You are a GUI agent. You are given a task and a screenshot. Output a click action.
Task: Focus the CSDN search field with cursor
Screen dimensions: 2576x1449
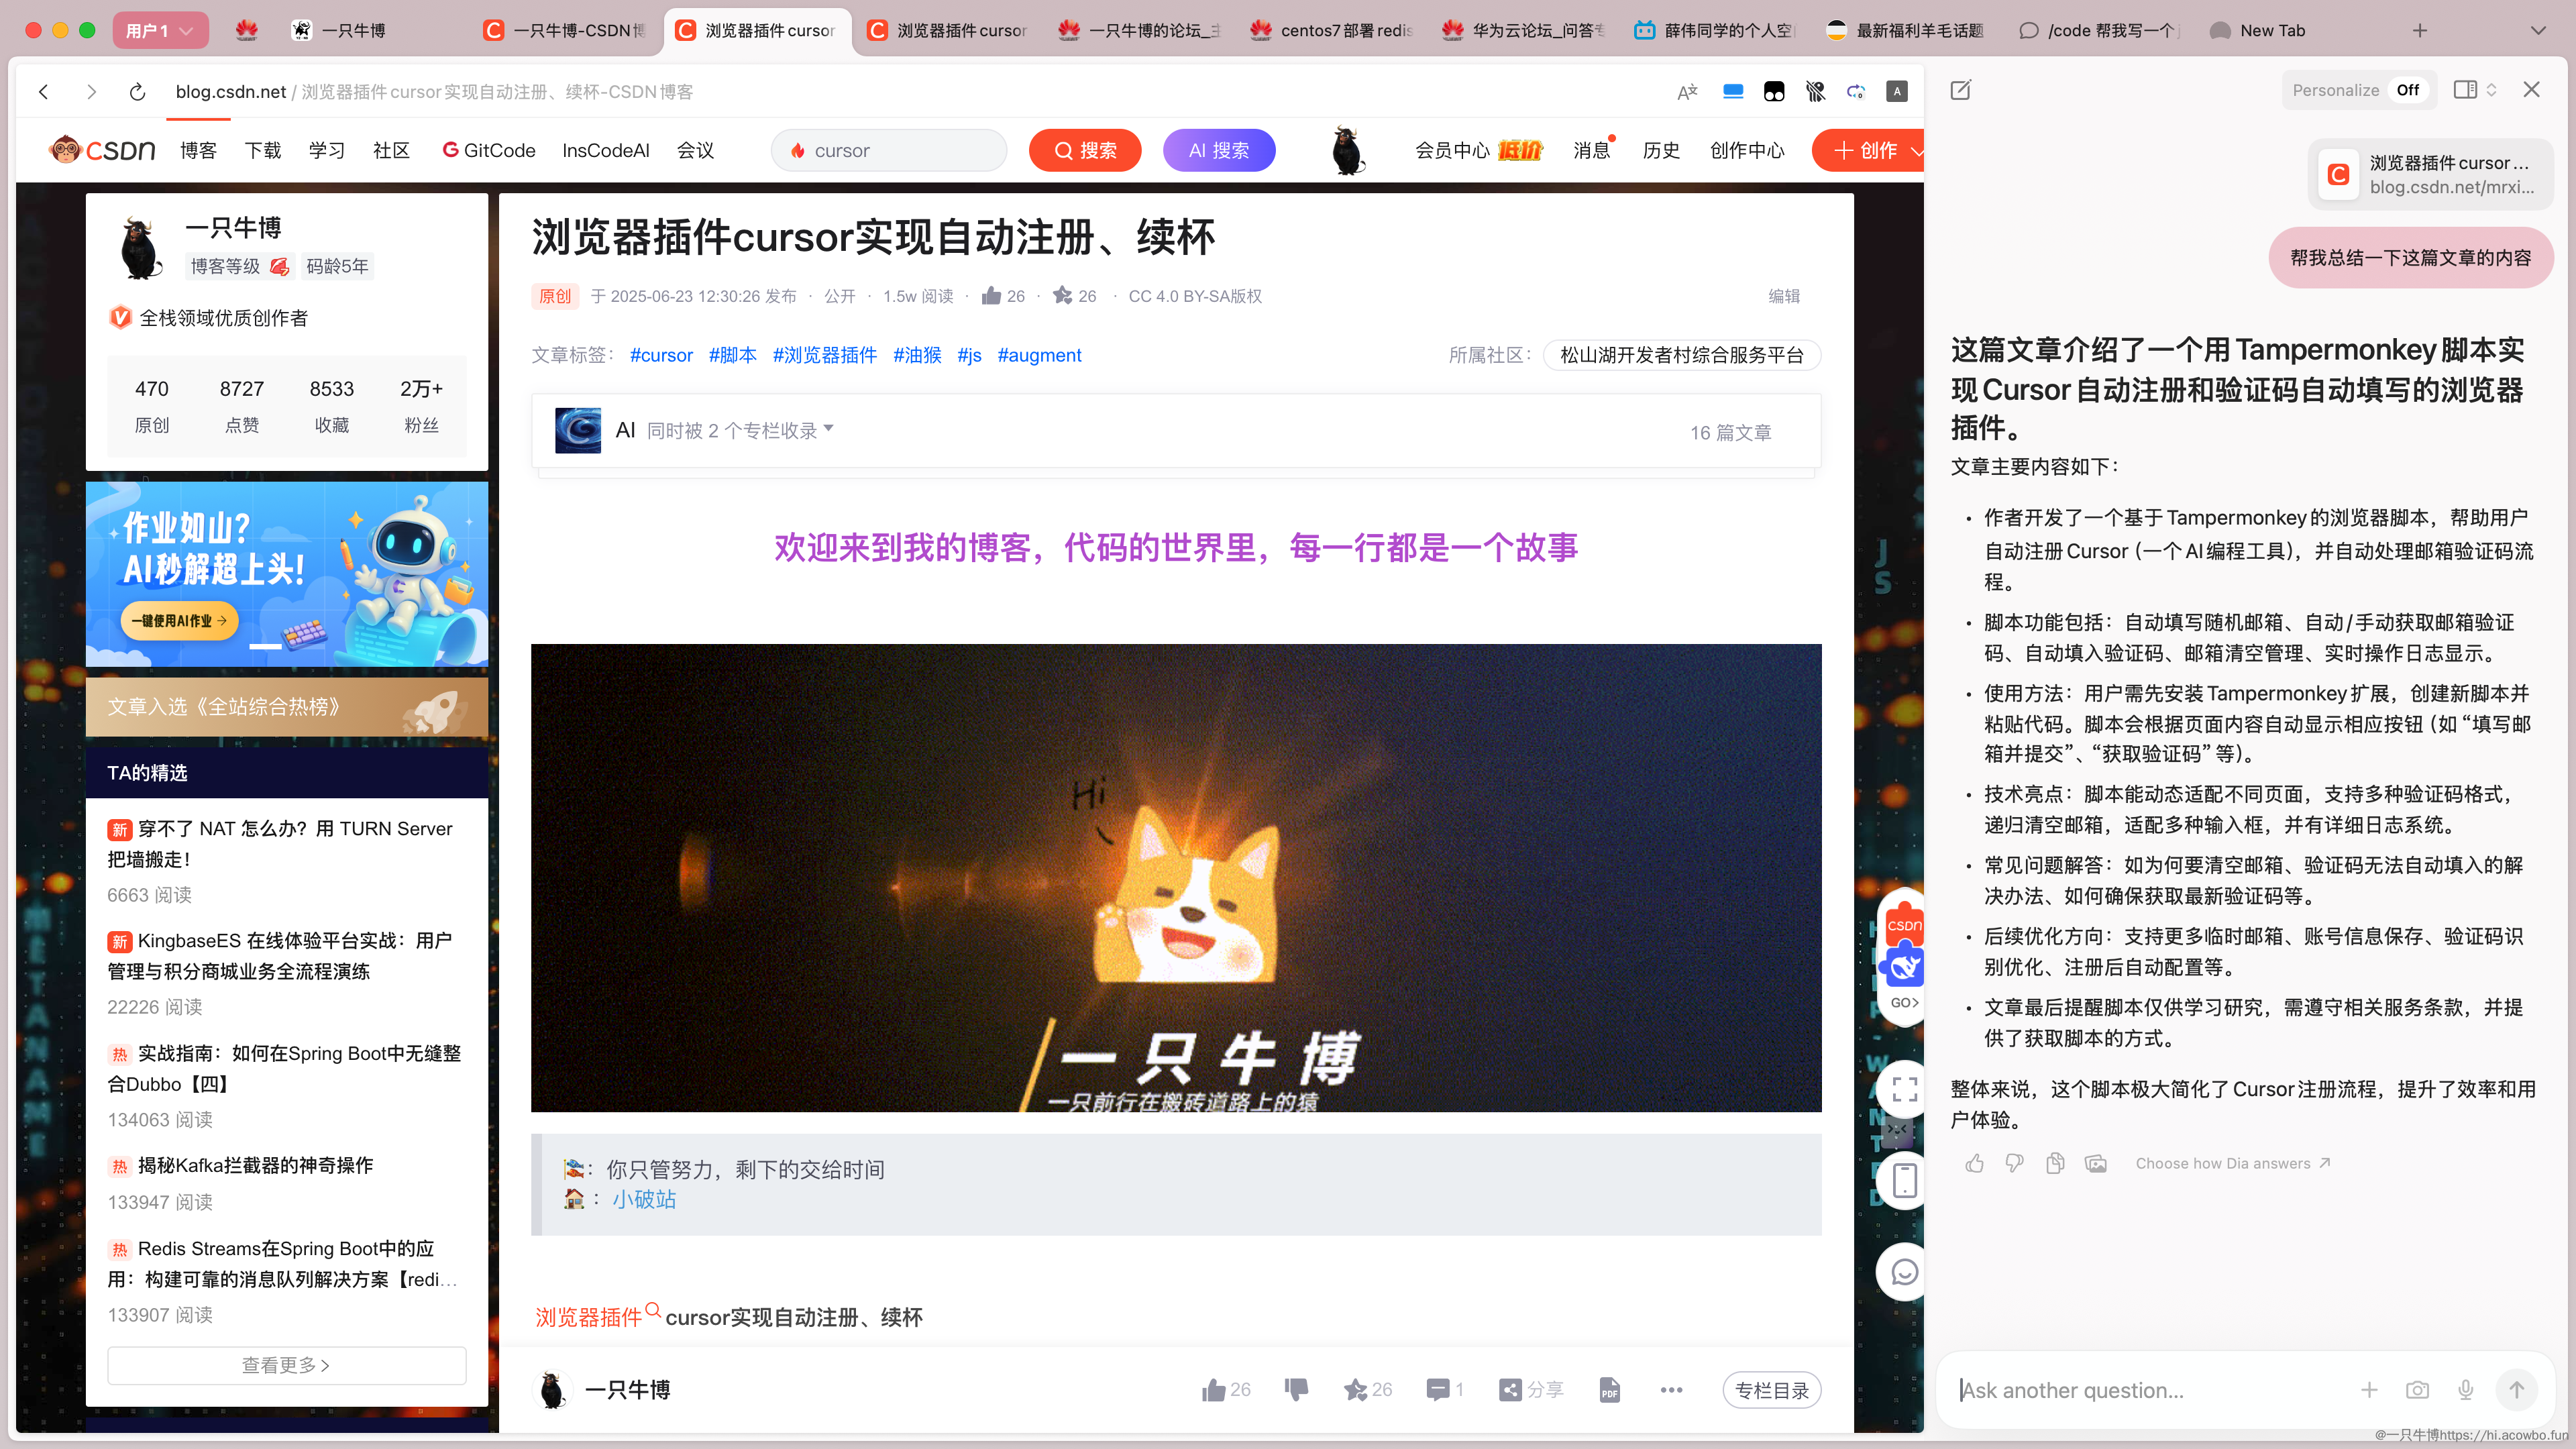tap(888, 150)
